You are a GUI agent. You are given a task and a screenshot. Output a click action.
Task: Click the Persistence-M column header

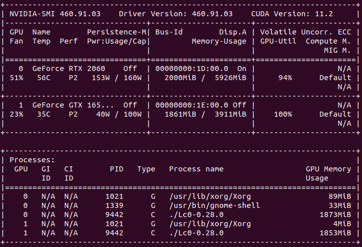pyautogui.click(x=116, y=32)
